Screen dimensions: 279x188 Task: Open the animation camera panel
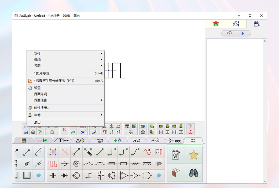(x=257, y=24)
